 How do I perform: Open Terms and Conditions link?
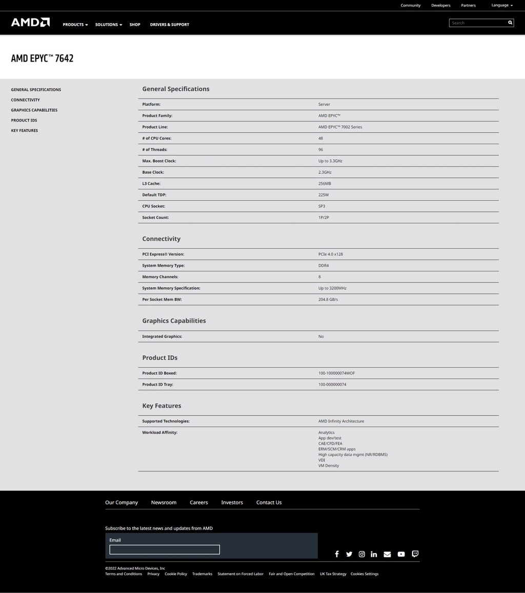coord(124,574)
